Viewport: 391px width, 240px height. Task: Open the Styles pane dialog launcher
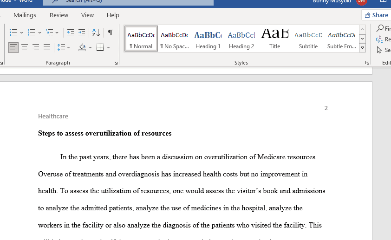point(367,63)
